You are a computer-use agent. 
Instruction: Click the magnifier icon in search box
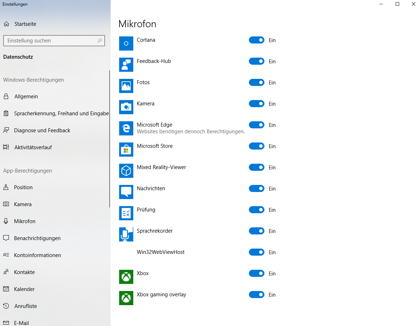point(100,40)
